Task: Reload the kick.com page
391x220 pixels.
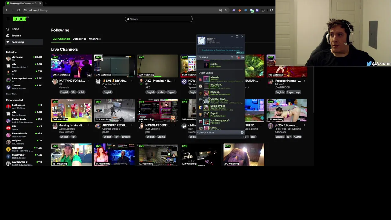Action: [x=18, y=10]
